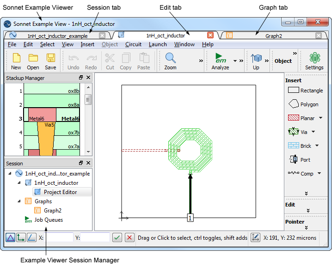Activate the Zoom magnifier tool
Viewport: 332px width, 267px height.
click(x=171, y=61)
